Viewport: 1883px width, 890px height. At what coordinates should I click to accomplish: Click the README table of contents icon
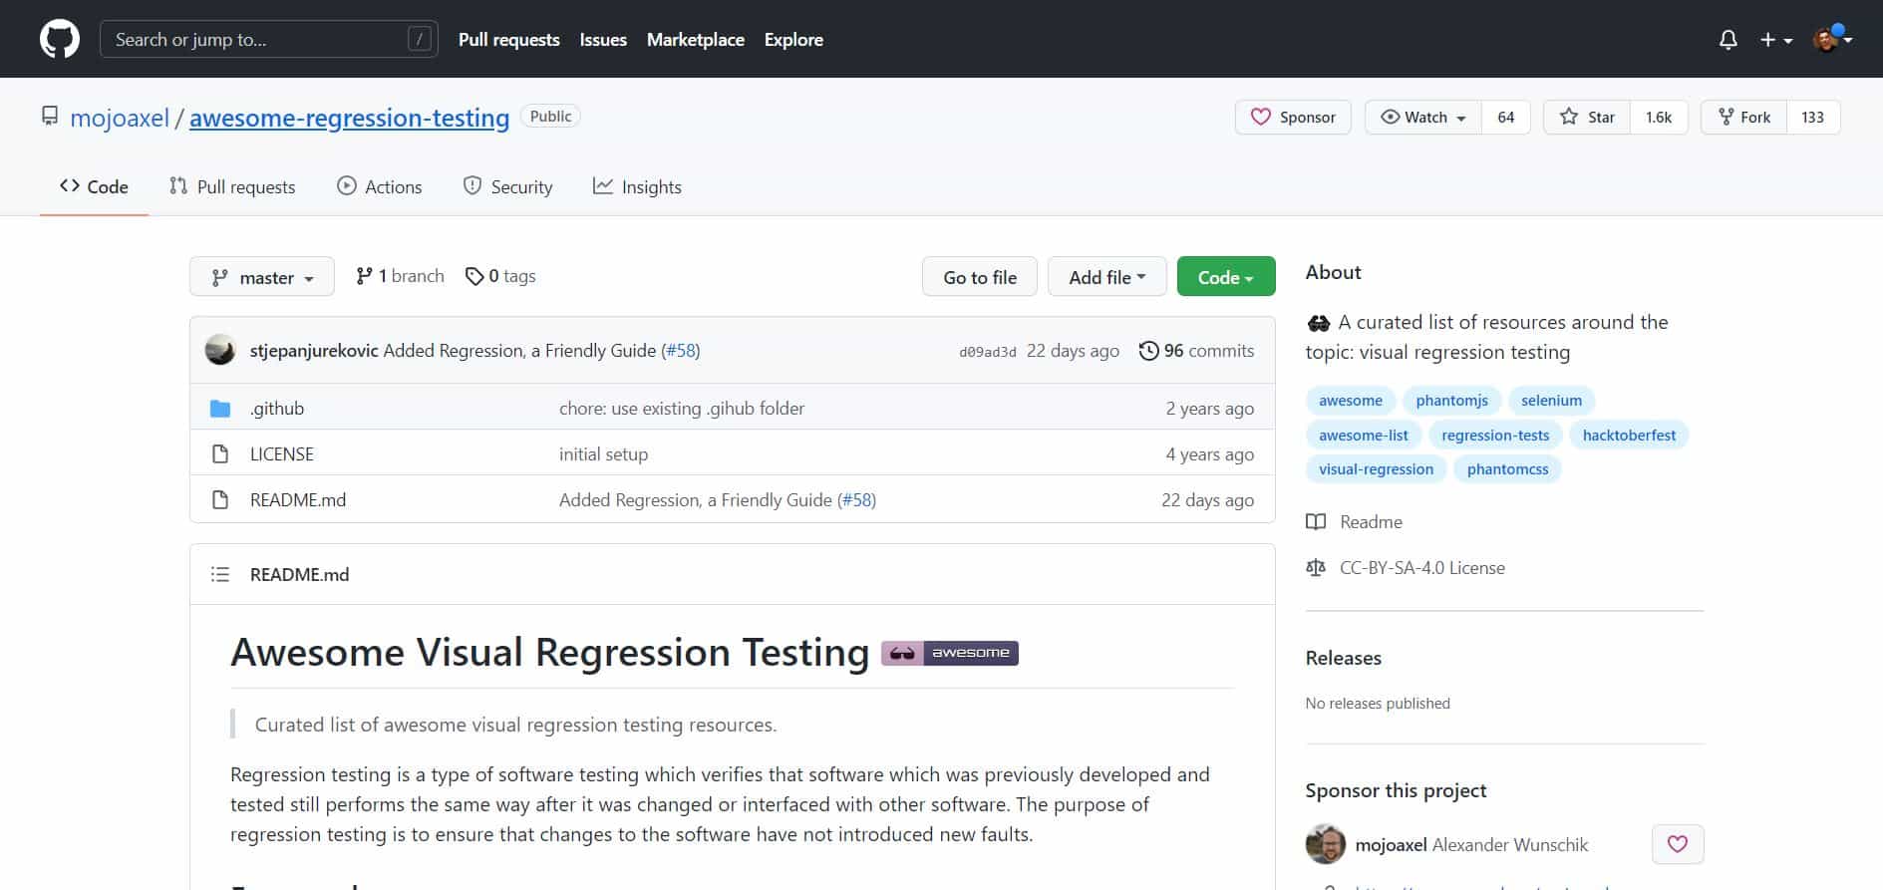[220, 574]
